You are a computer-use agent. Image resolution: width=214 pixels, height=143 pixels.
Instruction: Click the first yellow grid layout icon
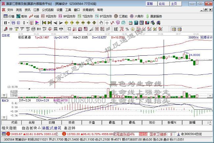click(x=174, y=29)
